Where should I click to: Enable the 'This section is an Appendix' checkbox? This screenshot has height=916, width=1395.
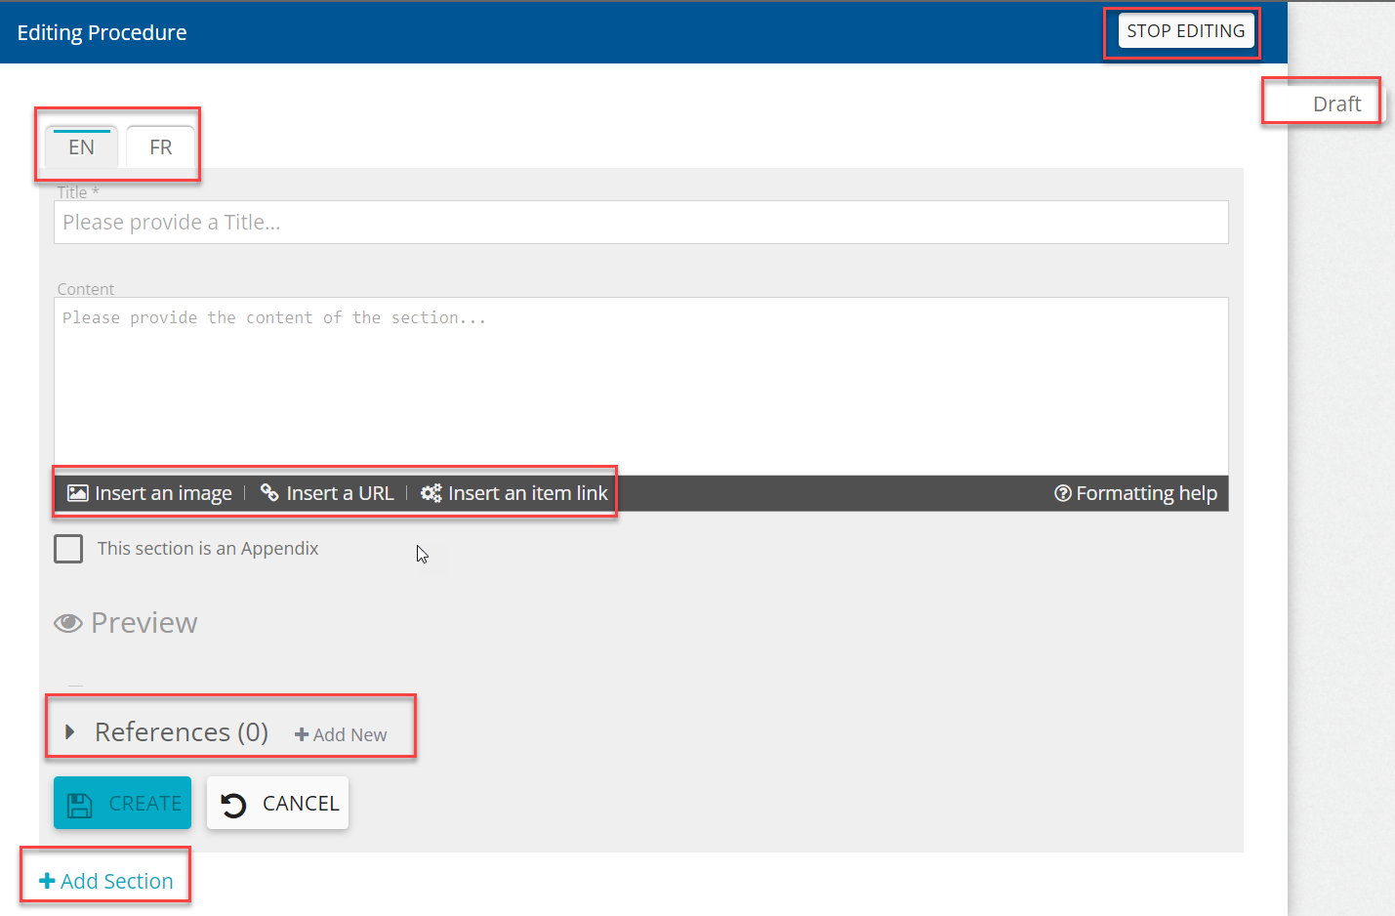(68, 549)
